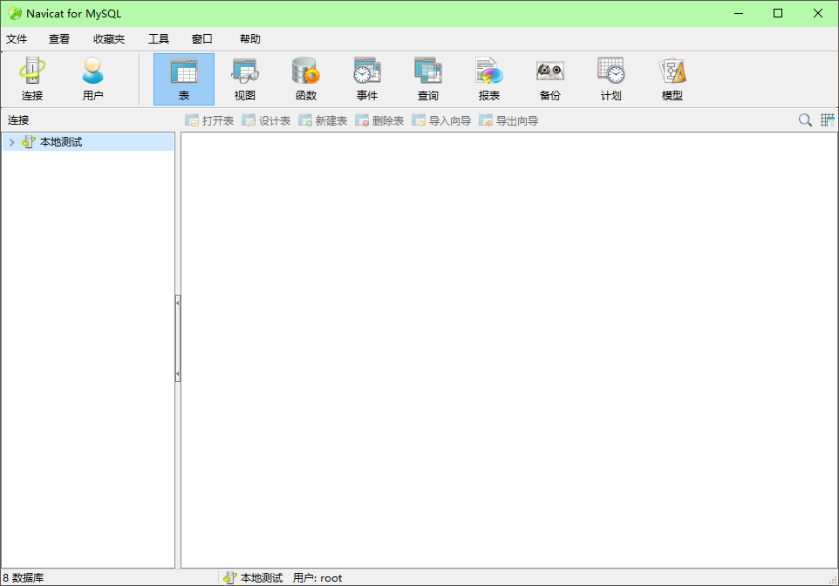Open the 模型 (Model) section

click(672, 79)
